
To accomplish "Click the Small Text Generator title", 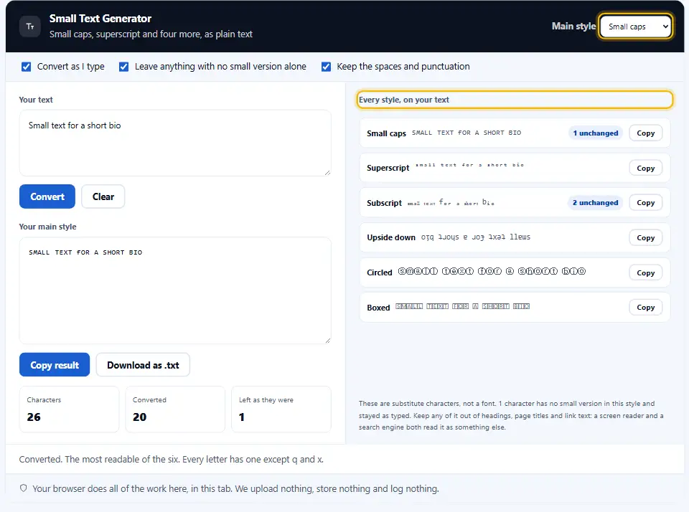I will point(100,19).
